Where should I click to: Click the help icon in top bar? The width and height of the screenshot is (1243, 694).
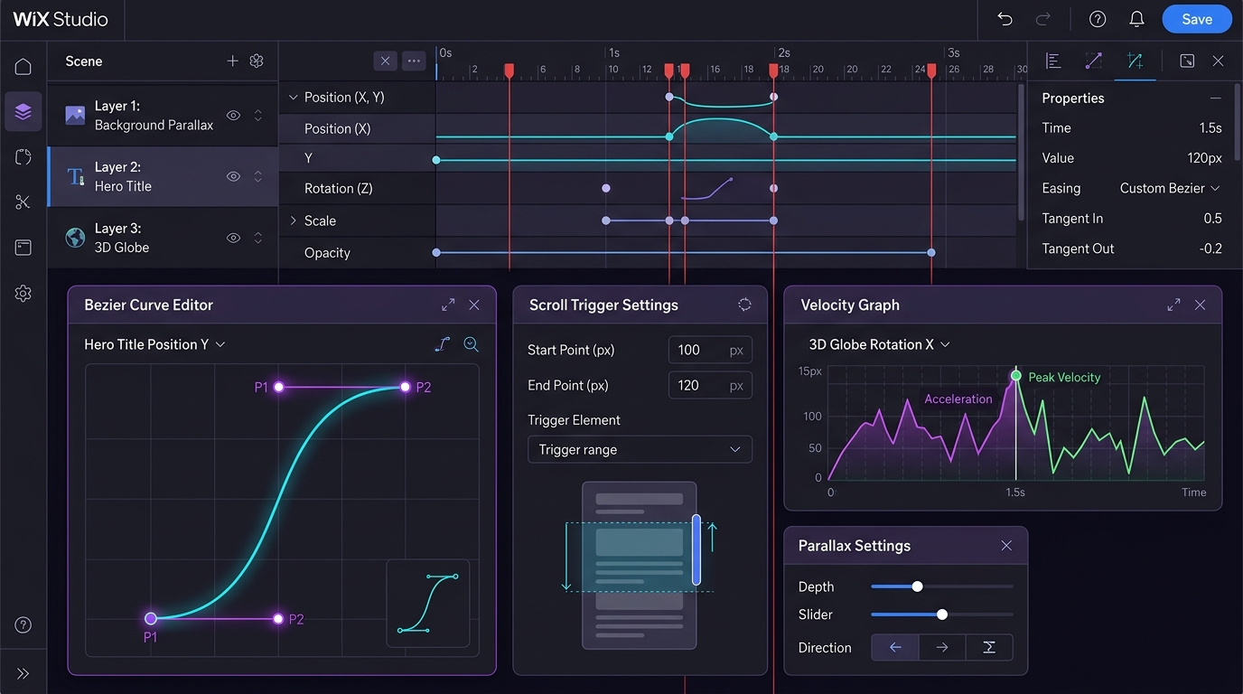[x=1098, y=19]
